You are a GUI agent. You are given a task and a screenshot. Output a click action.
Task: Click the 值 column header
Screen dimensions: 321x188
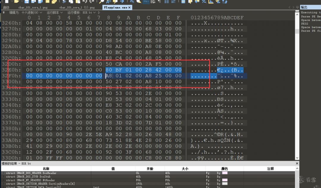(x=113, y=169)
